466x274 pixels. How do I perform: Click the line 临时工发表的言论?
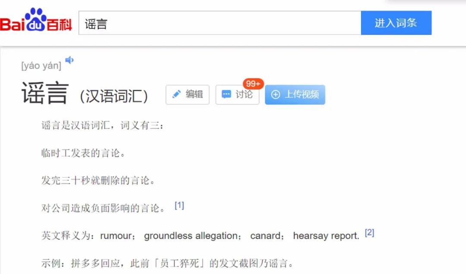coord(83,153)
